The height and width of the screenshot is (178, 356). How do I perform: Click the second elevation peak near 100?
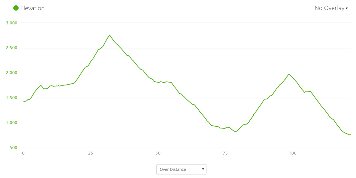(289, 74)
